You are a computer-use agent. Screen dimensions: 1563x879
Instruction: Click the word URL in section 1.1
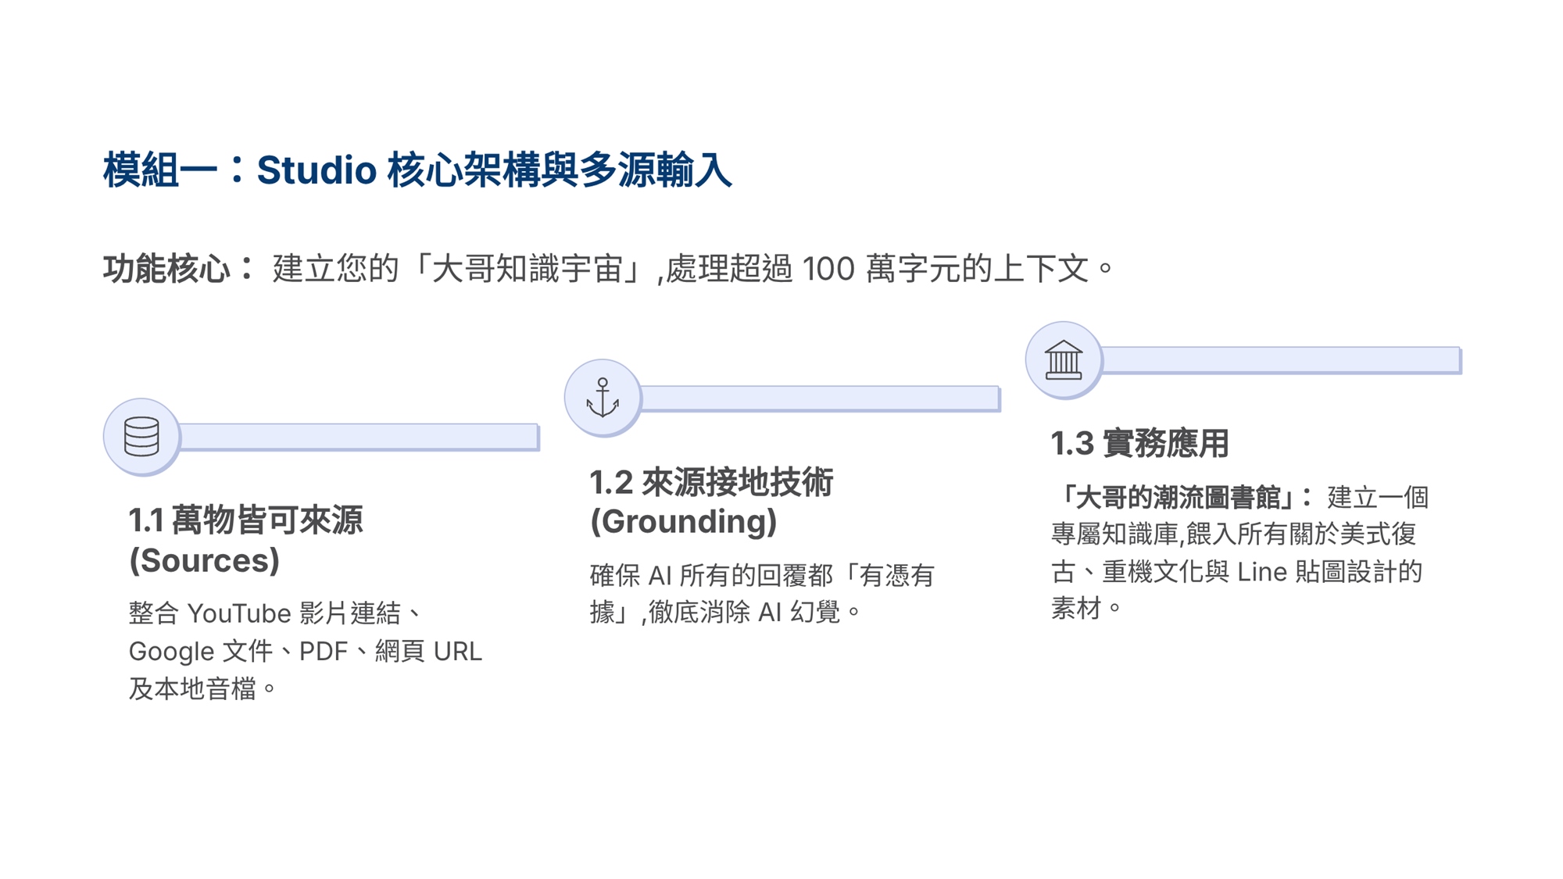pyautogui.click(x=457, y=652)
